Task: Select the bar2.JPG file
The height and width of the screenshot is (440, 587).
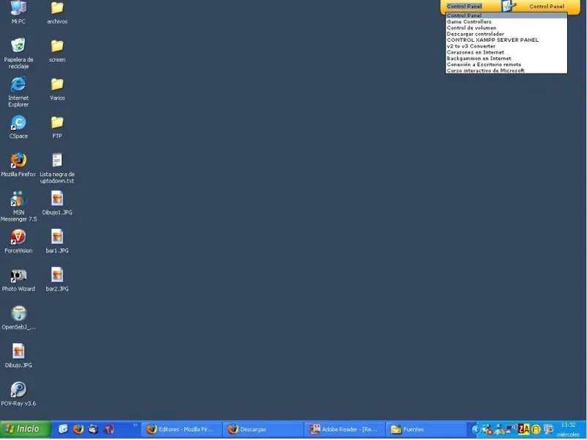Action: click(57, 279)
